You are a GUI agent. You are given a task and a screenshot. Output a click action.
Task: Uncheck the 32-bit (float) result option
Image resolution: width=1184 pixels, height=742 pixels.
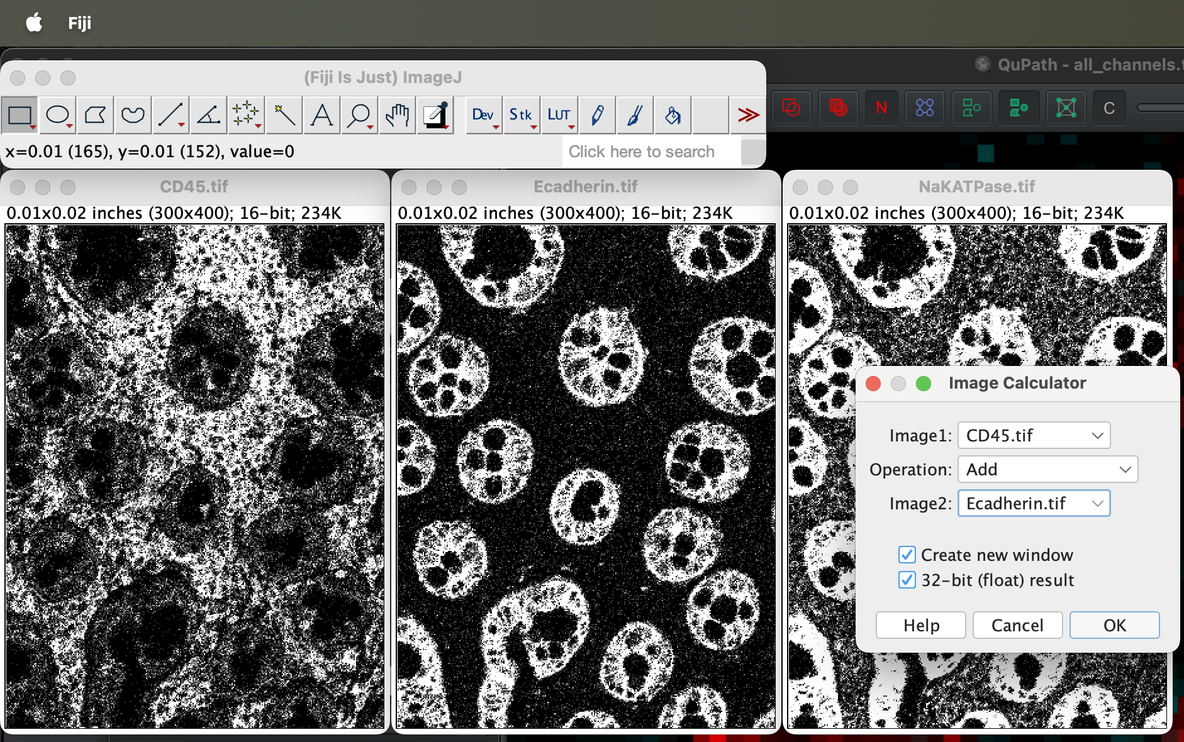click(907, 580)
